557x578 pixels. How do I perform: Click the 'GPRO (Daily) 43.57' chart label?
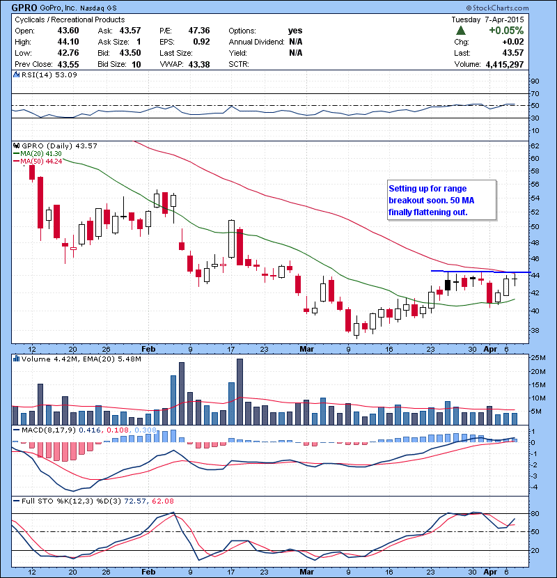pos(59,146)
